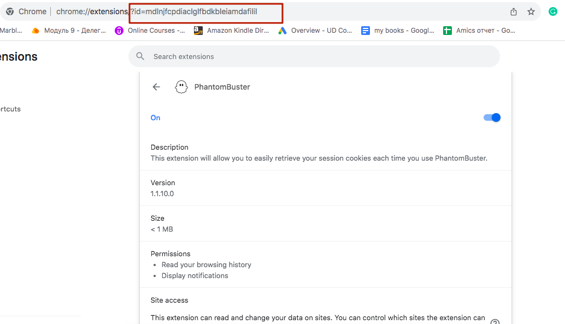
Task: Click the extension description sentence
Action: pyautogui.click(x=319, y=158)
